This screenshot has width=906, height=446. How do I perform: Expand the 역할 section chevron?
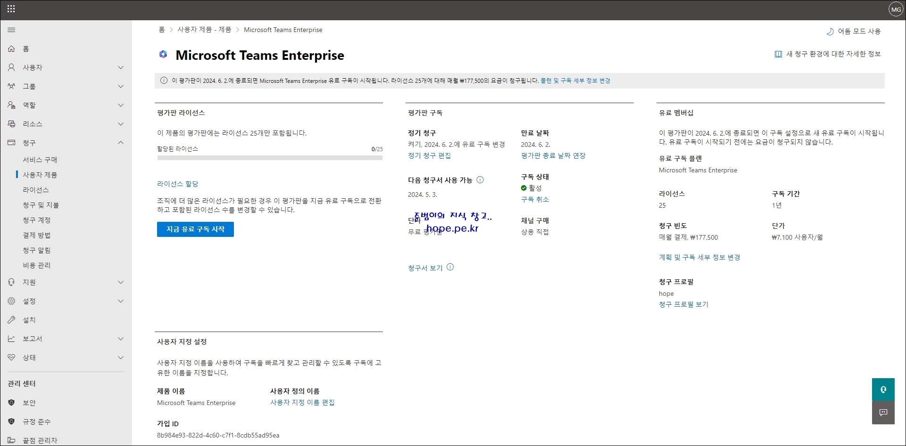121,105
